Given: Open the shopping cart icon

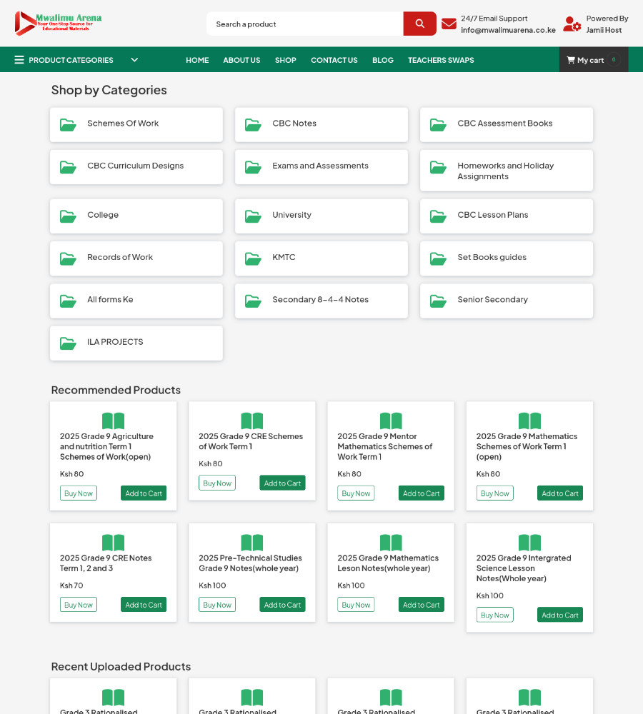Looking at the screenshot, I should click(571, 60).
